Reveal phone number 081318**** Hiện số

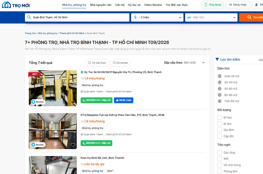pyautogui.click(x=96, y=143)
